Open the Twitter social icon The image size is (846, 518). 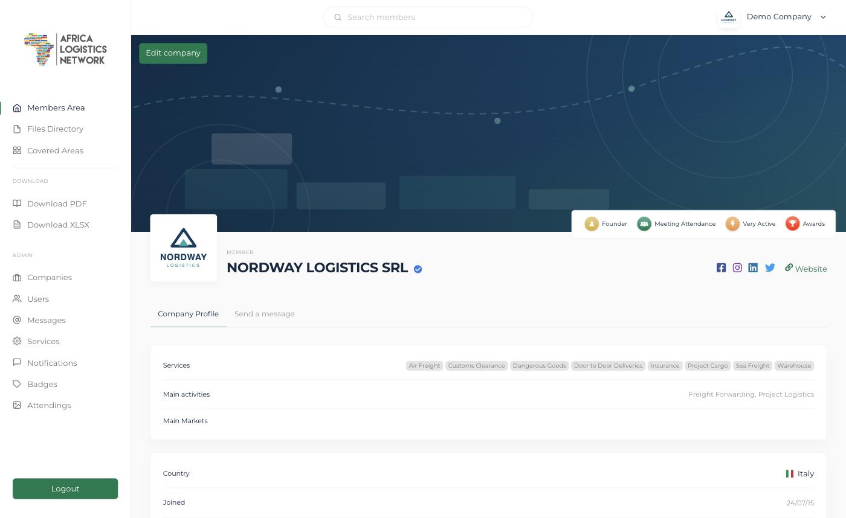coord(770,267)
